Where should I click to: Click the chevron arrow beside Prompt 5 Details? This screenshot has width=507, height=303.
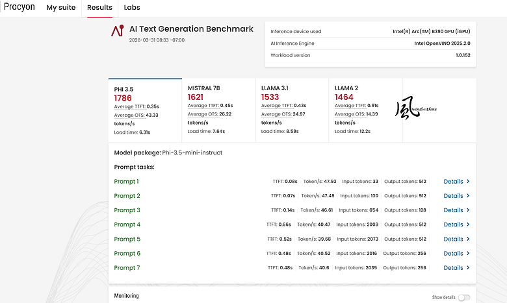468,239
